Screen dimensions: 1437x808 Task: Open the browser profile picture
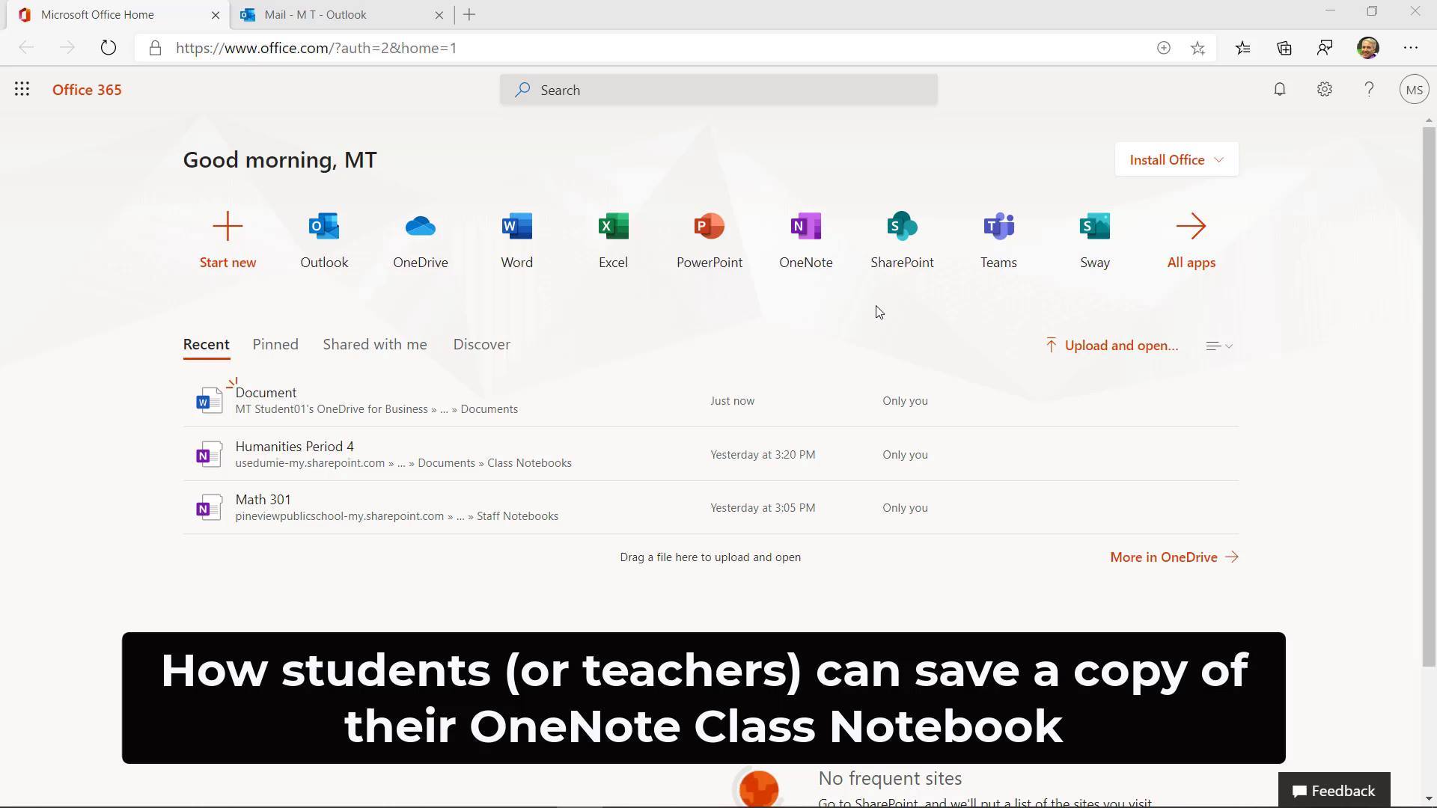(x=1367, y=48)
